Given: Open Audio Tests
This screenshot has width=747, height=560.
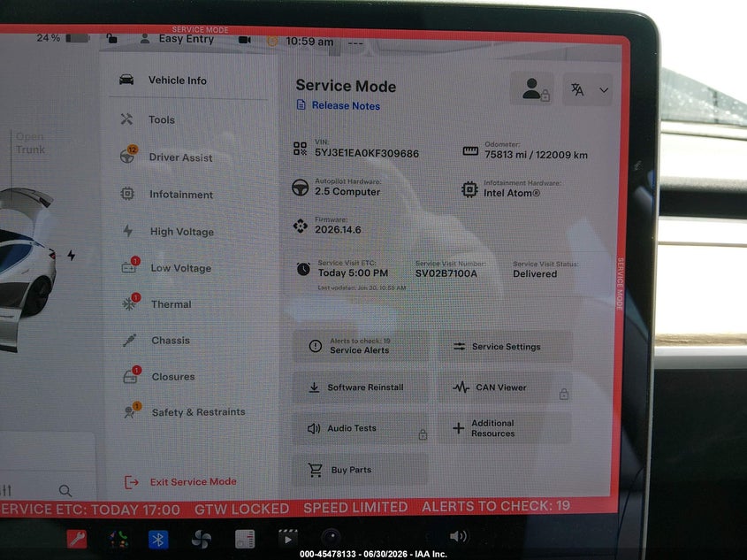Looking at the screenshot, I should click(x=361, y=428).
